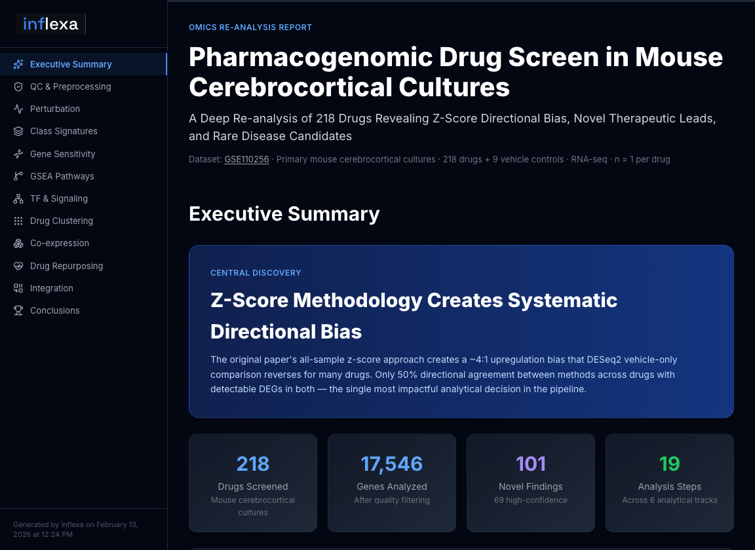The height and width of the screenshot is (550, 755).
Task: Click the Z-Score Methodology heading
Action: point(414,316)
